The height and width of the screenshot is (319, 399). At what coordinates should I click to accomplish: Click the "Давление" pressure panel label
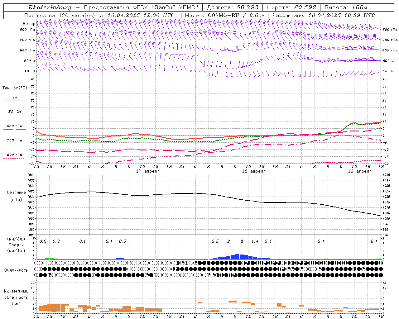coord(16,193)
